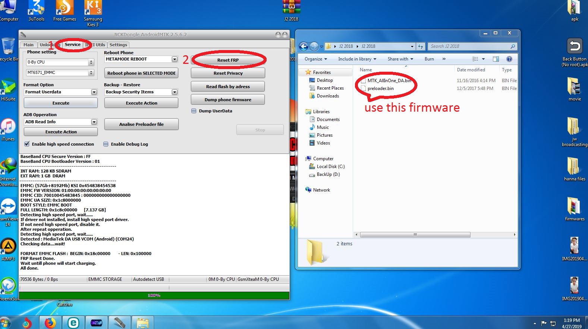Image resolution: width=588 pixels, height=329 pixels.
Task: Launch the AIMP3 desktop shortcut
Action: coord(8,249)
